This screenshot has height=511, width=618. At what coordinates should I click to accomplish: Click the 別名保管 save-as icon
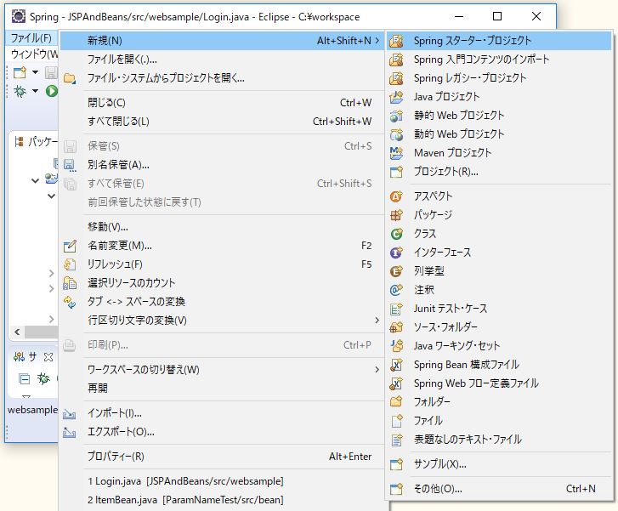[70, 165]
